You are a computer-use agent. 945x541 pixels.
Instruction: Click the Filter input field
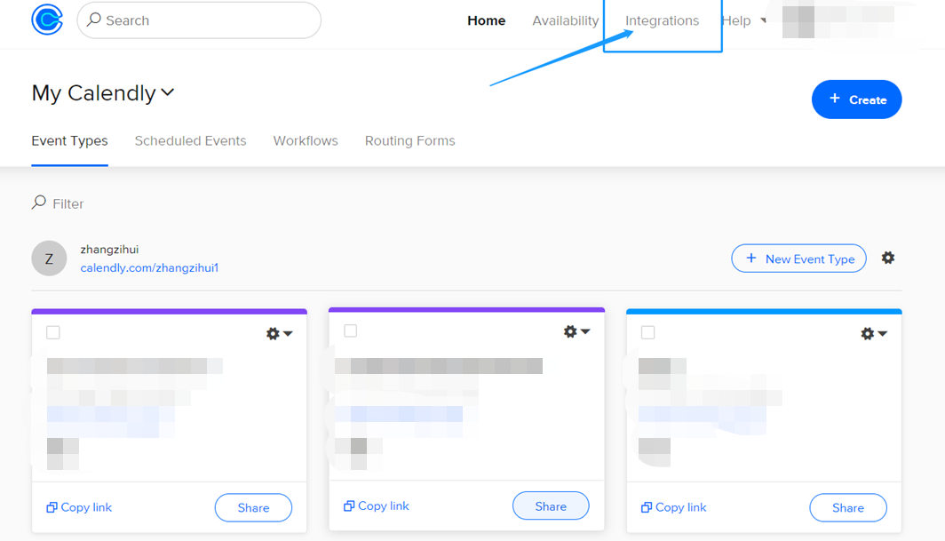(x=68, y=203)
